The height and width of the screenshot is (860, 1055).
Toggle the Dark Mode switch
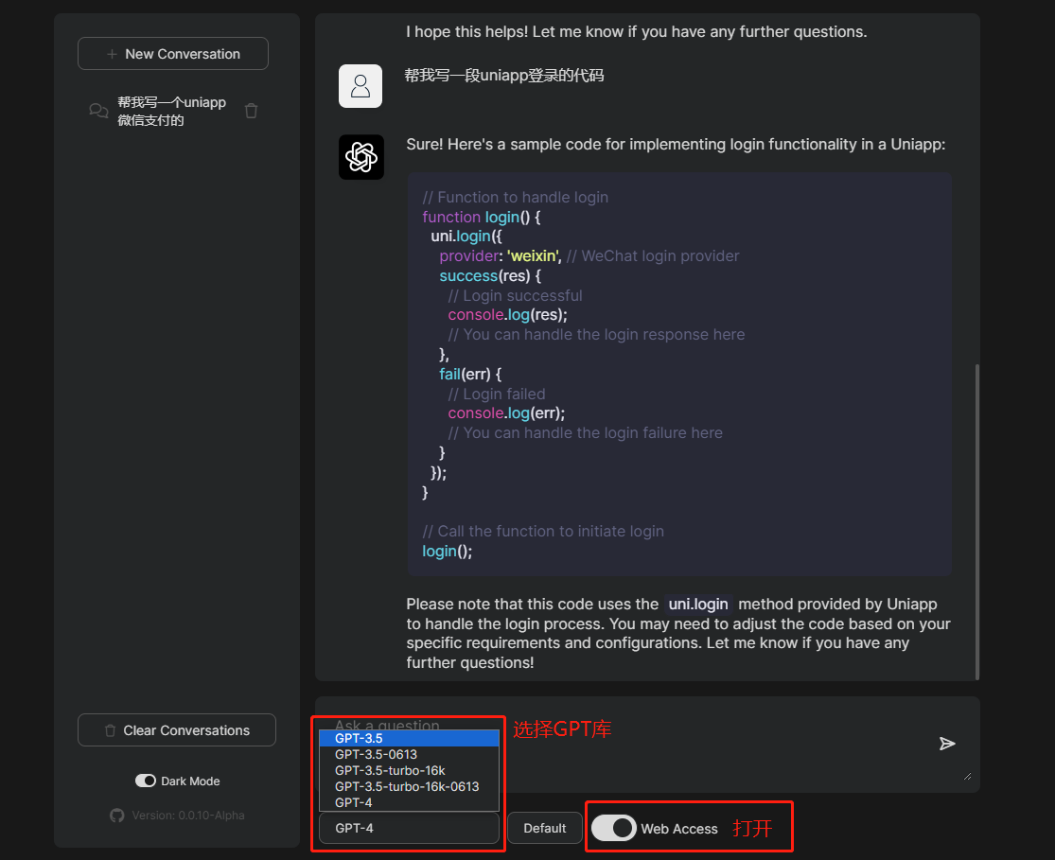(146, 781)
